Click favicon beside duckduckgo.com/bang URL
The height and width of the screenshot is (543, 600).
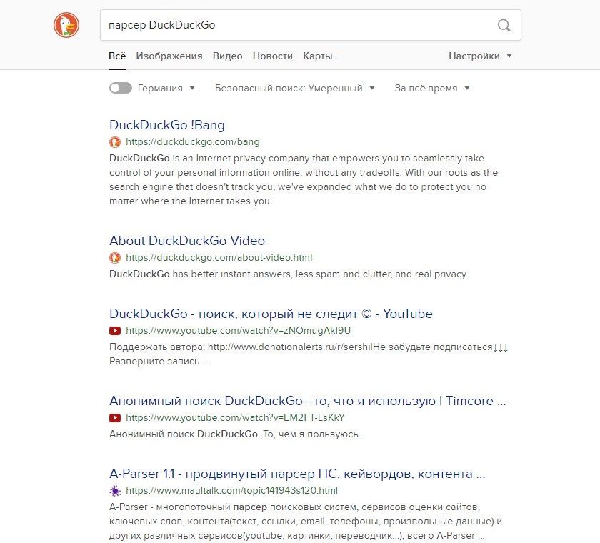pyautogui.click(x=115, y=142)
